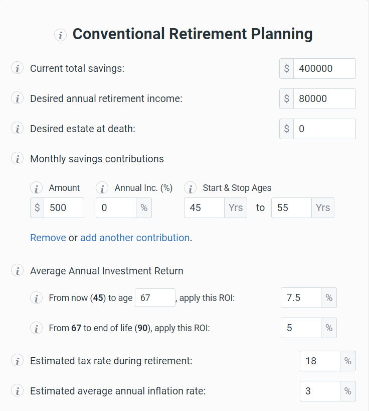Image resolution: width=369 pixels, height=411 pixels.
Task: Show info for contribution Amount
Action: pyautogui.click(x=37, y=188)
